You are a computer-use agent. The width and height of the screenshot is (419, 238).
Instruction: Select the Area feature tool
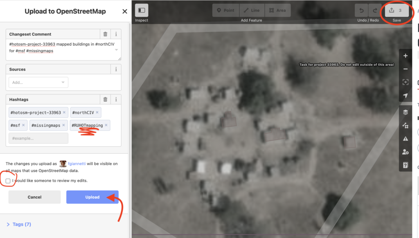(277, 11)
